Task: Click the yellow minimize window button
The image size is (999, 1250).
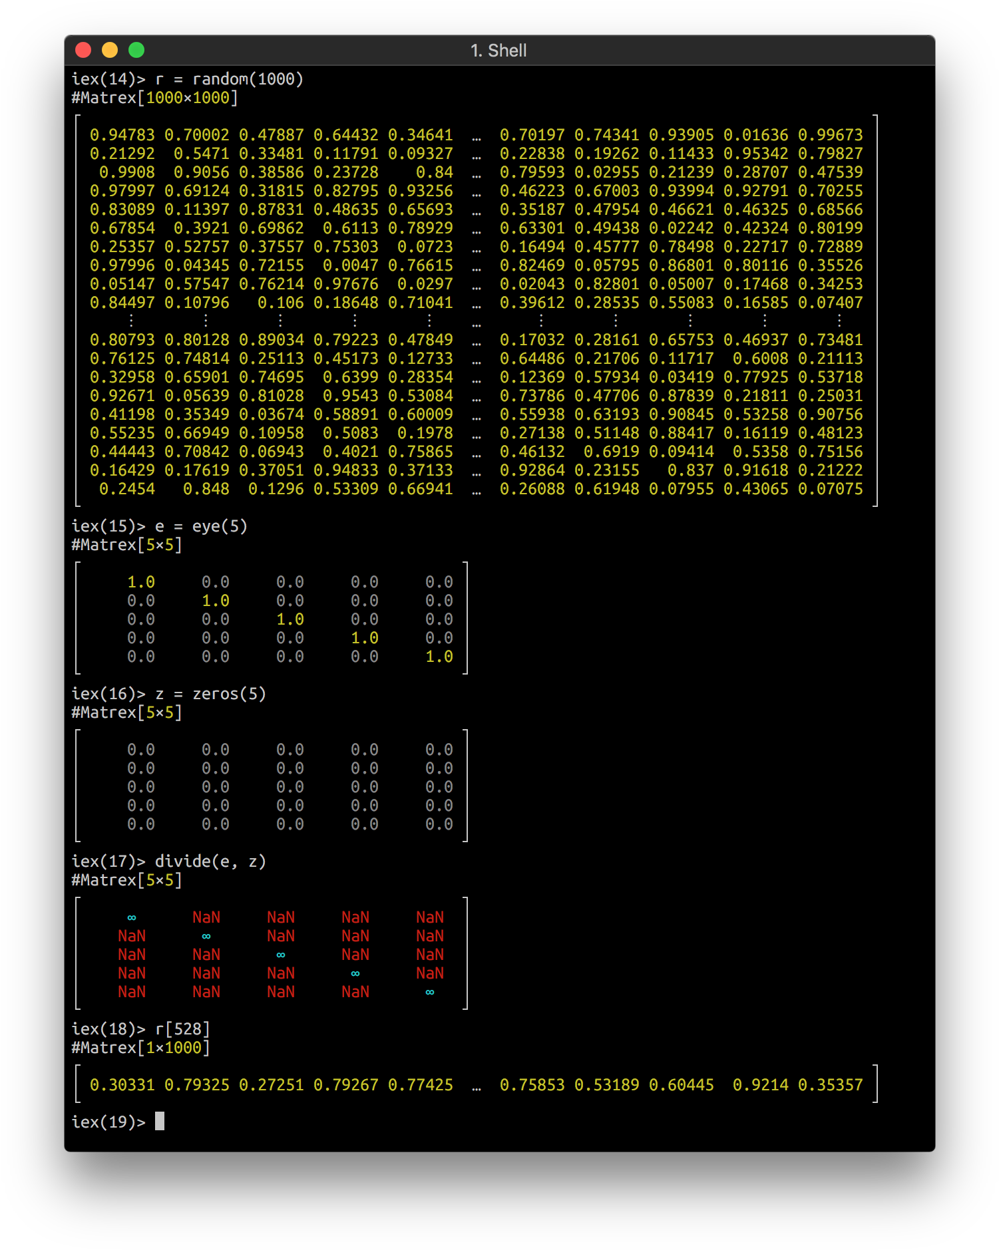Action: [x=110, y=50]
